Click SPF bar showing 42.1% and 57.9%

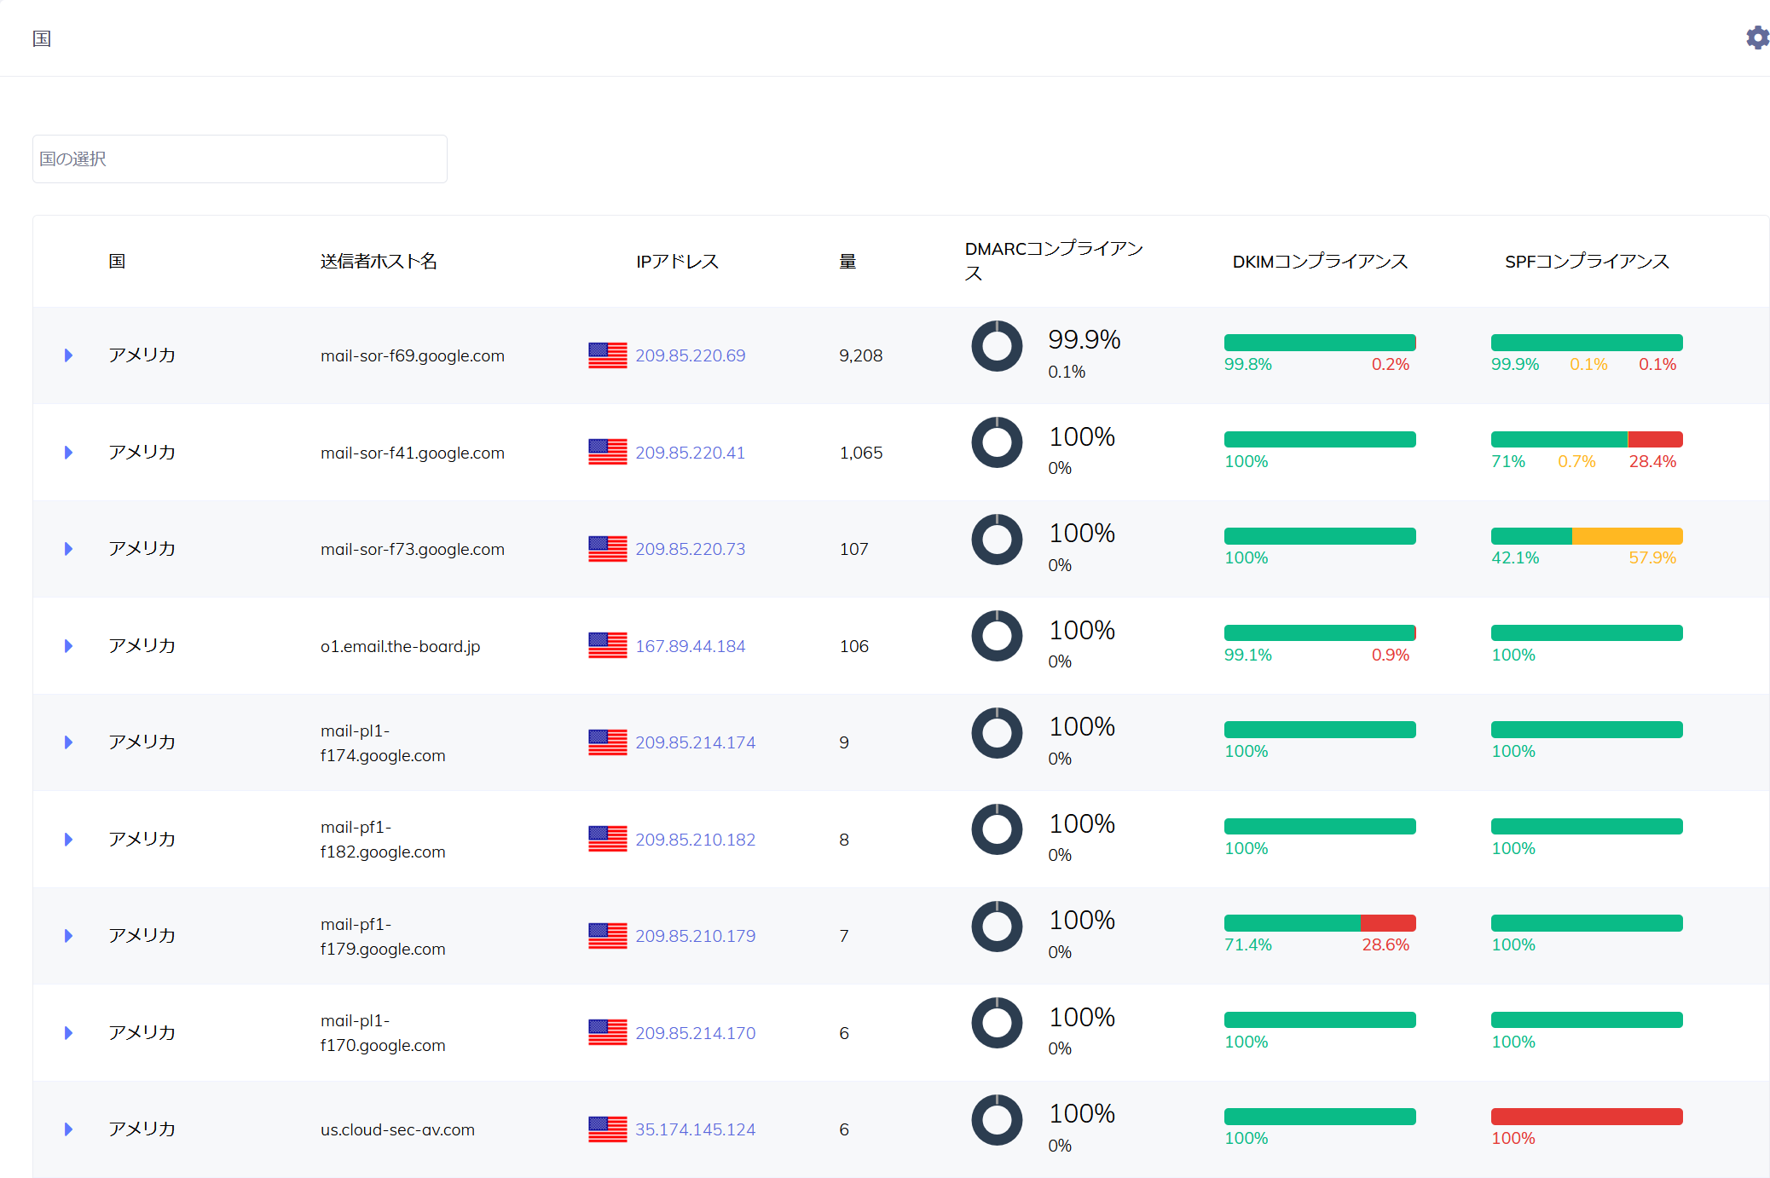(x=1587, y=536)
